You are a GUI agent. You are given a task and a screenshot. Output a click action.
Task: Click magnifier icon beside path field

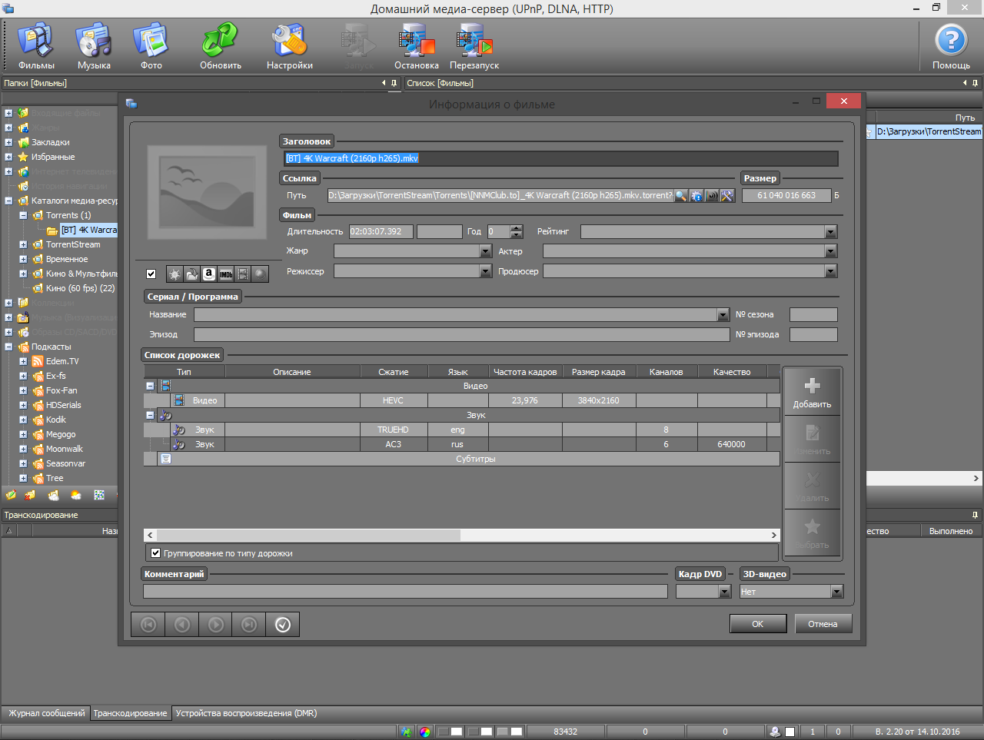click(x=680, y=196)
